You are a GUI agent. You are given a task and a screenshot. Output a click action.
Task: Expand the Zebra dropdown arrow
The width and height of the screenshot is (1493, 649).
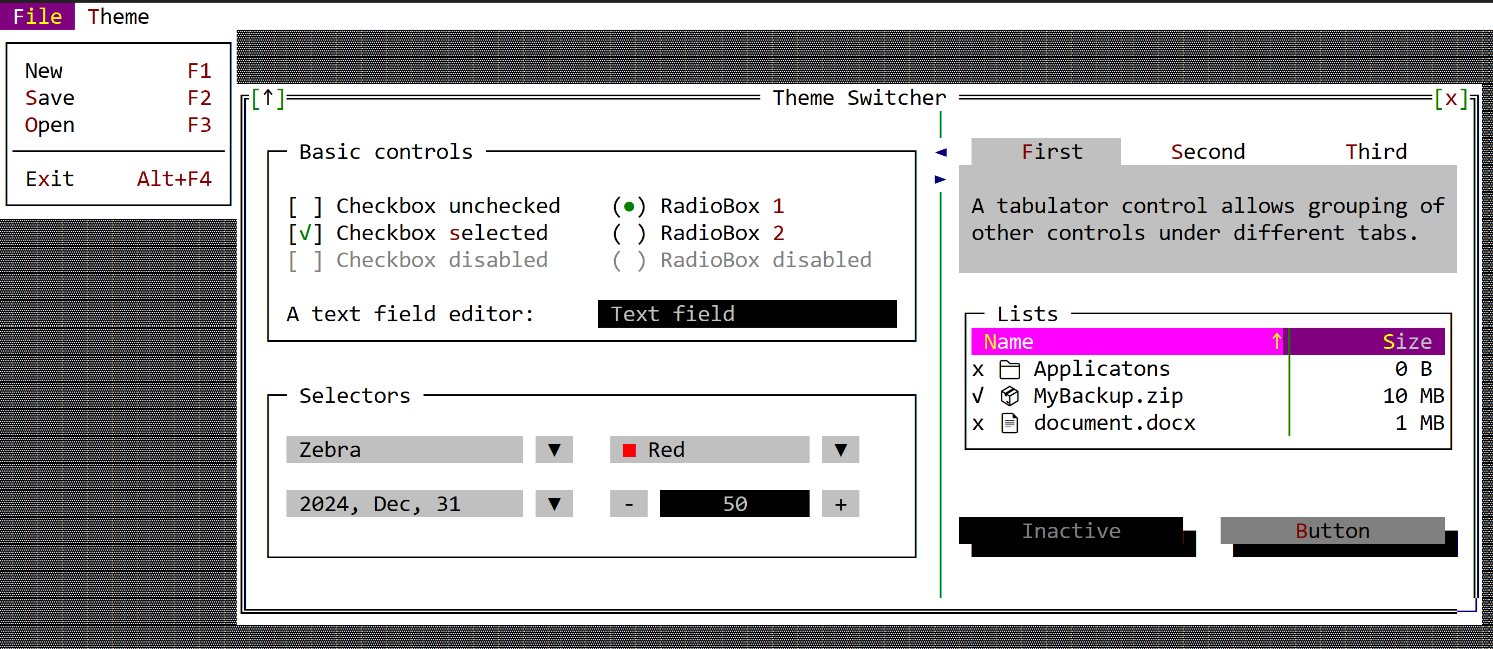pos(554,449)
